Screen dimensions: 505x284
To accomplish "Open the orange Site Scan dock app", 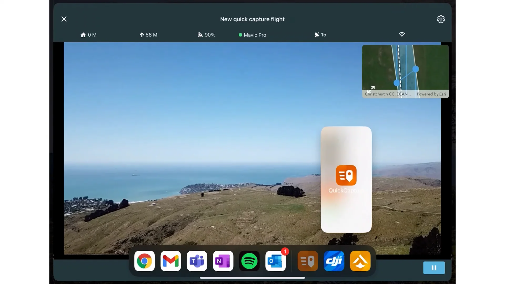I will point(360,261).
